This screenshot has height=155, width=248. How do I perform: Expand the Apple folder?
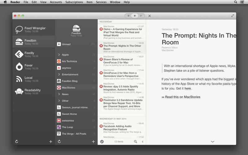coord(59,55)
